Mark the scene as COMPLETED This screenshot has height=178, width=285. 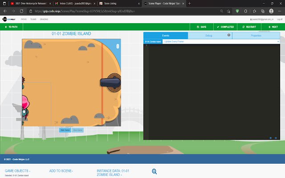tap(225, 27)
